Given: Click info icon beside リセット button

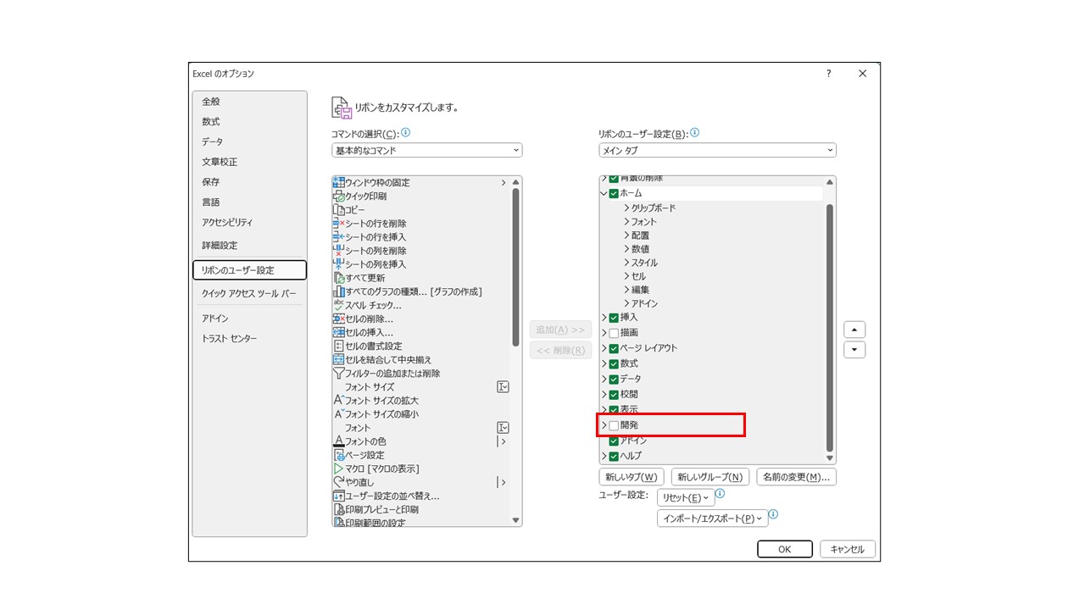Looking at the screenshot, I should coord(720,494).
